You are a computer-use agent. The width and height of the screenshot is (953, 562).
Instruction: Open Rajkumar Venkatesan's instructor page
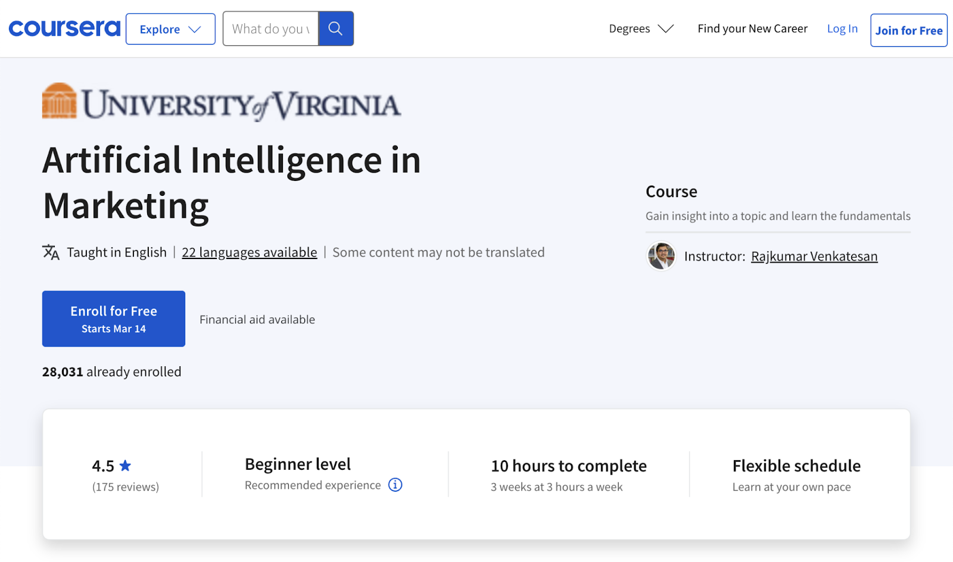(x=814, y=256)
